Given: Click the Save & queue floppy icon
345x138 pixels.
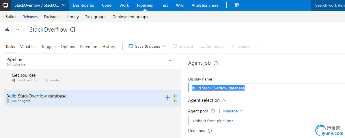Looking at the screenshot, I should pos(131,47).
